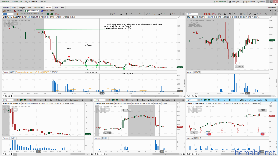Select the Charts sub-tab with bar icon
Screen dimensions: 278x156
click(x=7, y=11)
